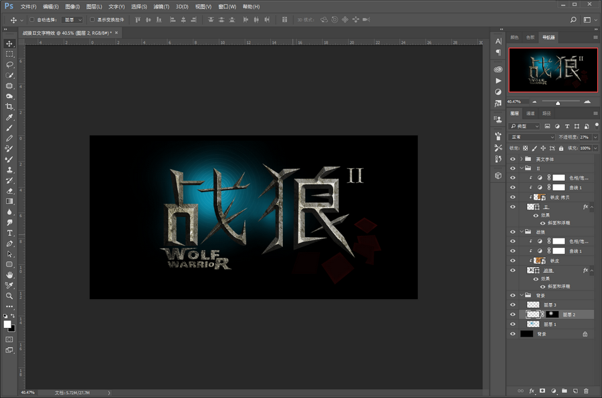
Task: Activate the Eyedropper tool
Action: coord(9,118)
